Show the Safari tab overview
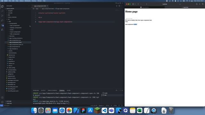This screenshot has width=205, height=115. pyautogui.click(x=203, y=4)
